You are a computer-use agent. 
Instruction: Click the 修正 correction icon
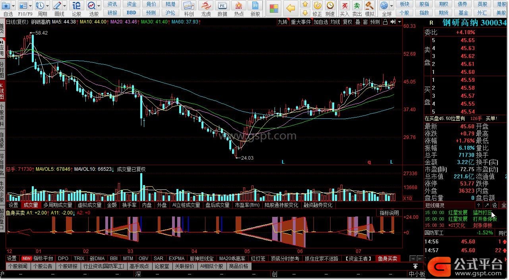[x=317, y=6]
